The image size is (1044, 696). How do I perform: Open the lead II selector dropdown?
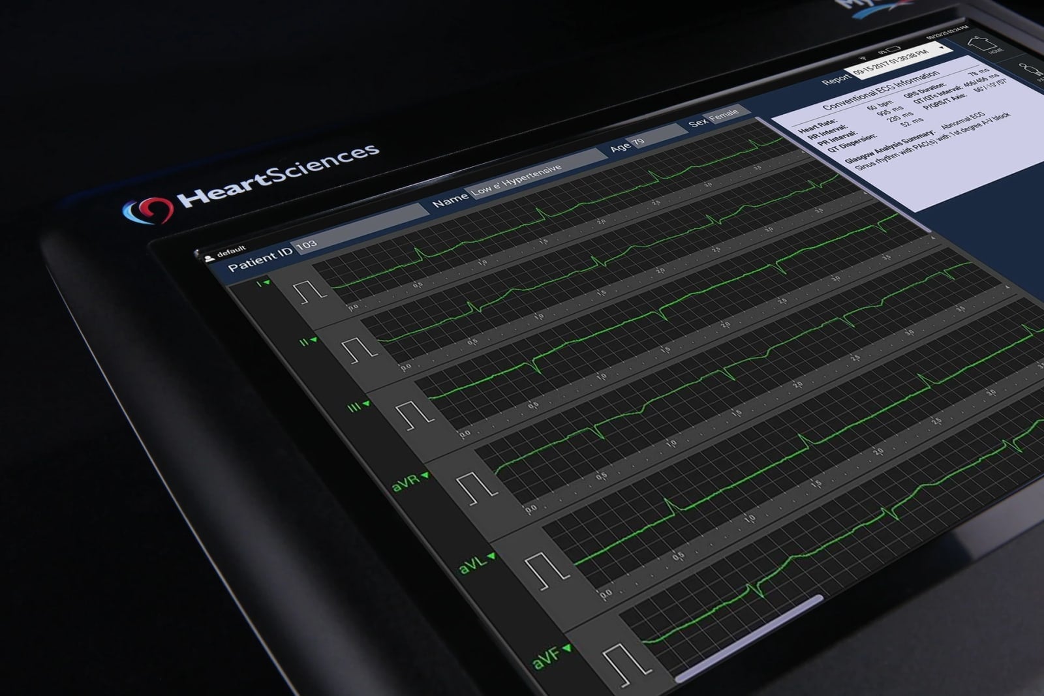[308, 341]
